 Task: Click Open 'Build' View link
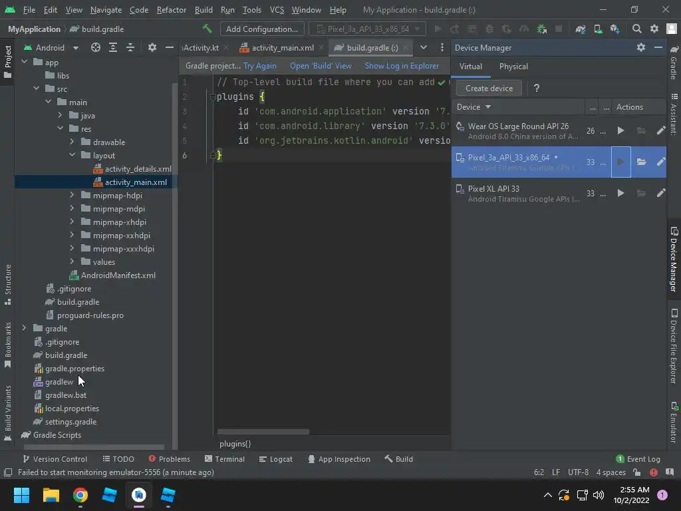[321, 66]
